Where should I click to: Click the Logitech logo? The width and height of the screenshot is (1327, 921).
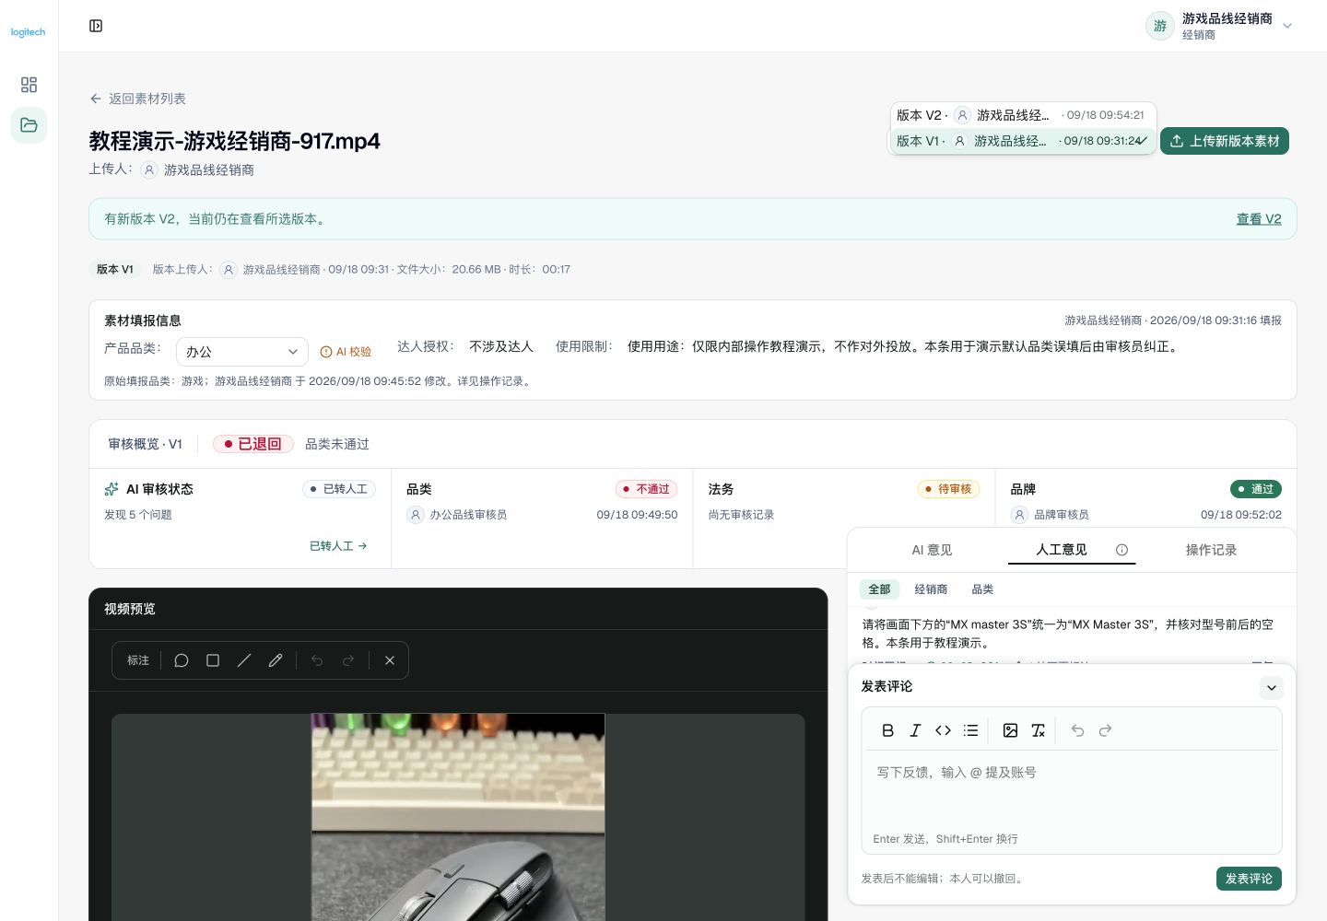pos(28,32)
